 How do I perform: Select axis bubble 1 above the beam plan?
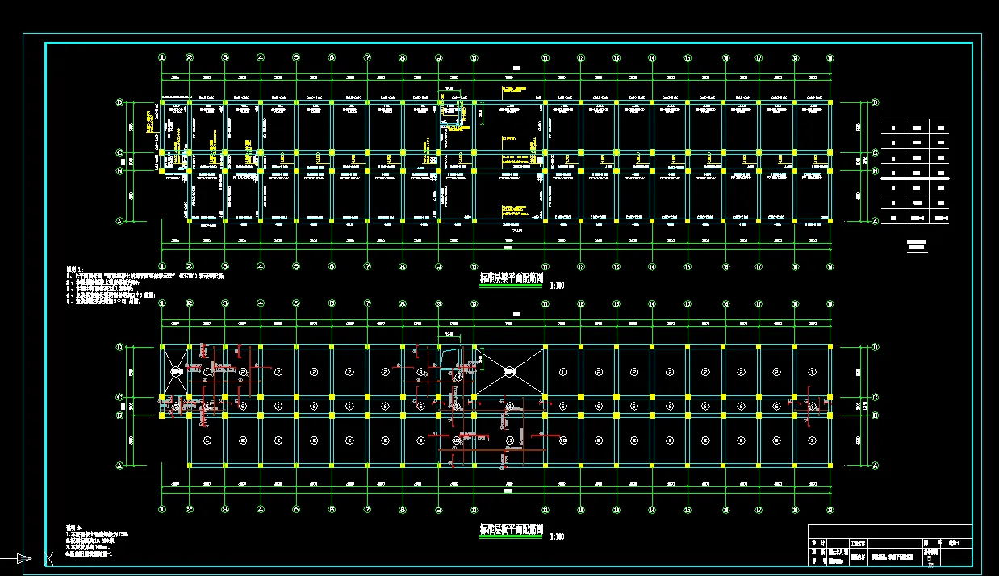[162, 58]
